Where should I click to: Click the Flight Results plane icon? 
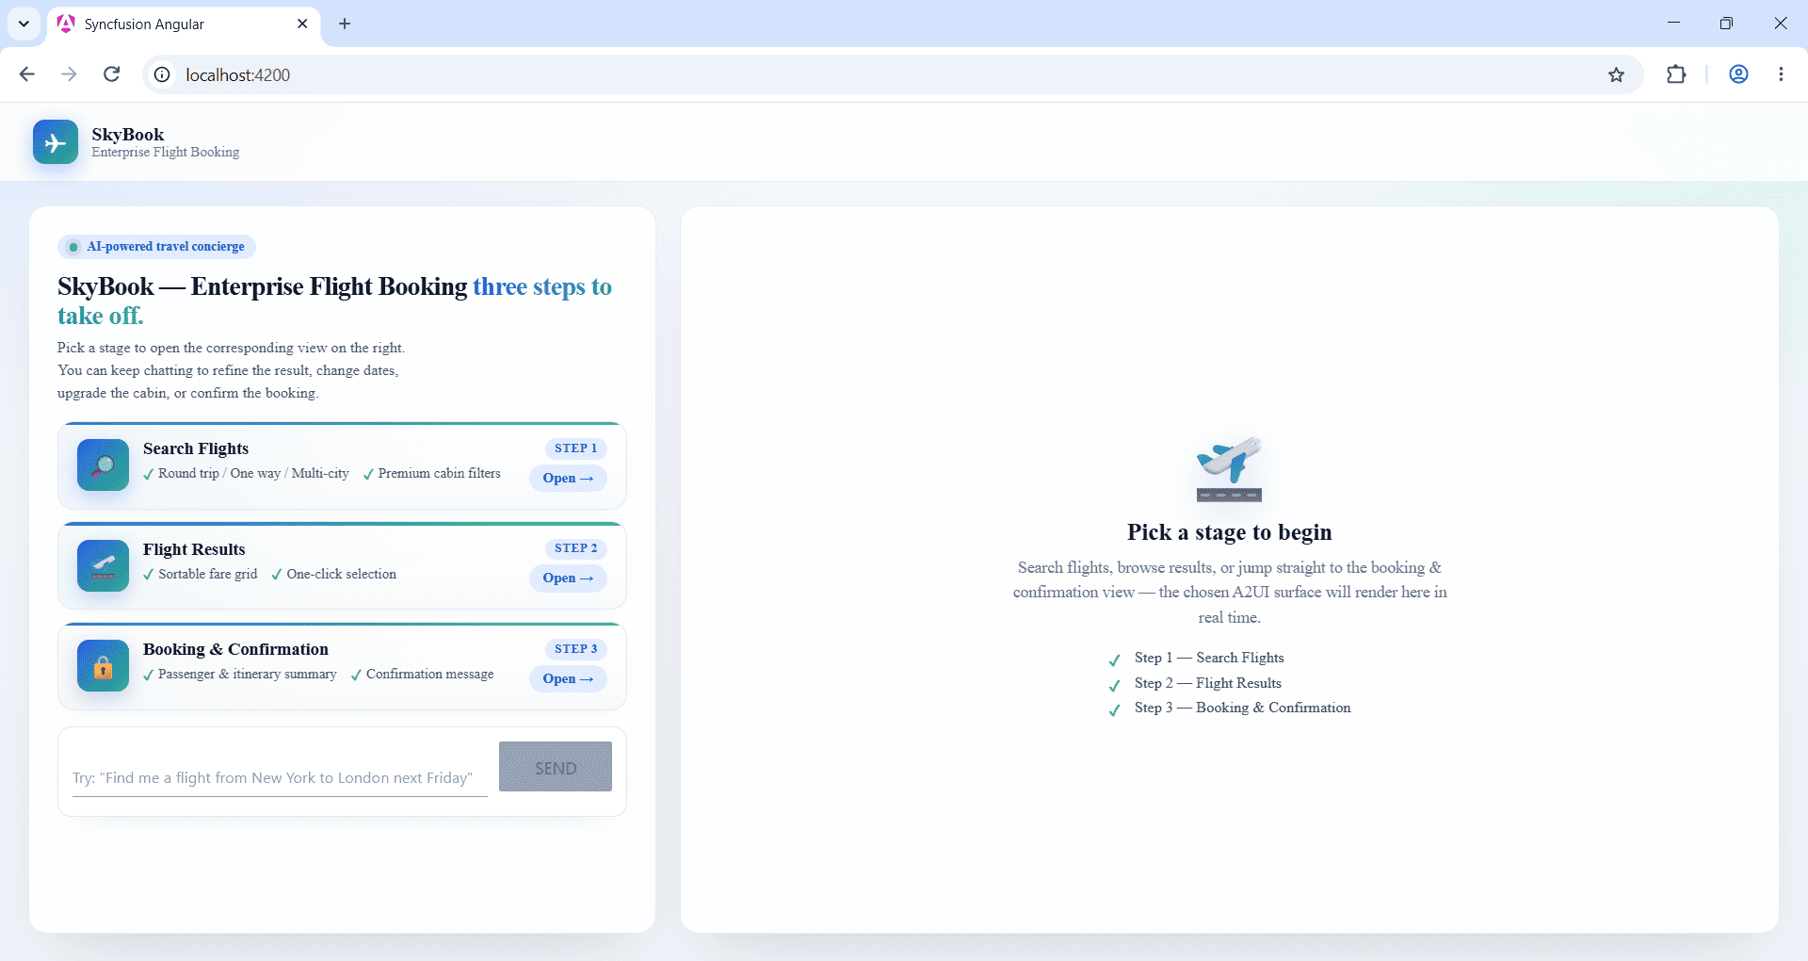(103, 565)
